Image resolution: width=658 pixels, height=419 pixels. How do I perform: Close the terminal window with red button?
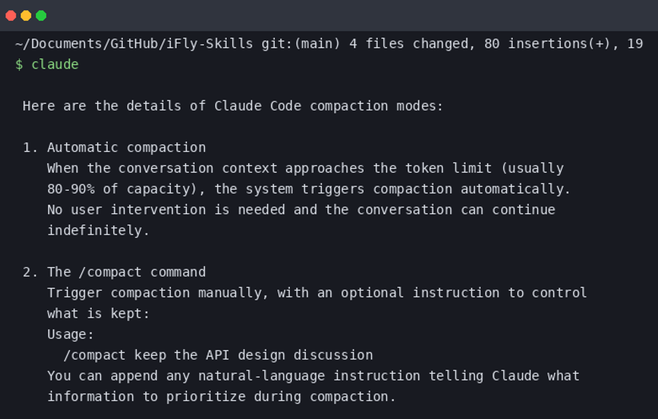tap(11, 16)
